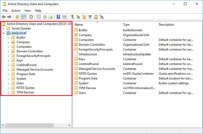Click the Infrastructure document icon in list

[x=76, y=54]
